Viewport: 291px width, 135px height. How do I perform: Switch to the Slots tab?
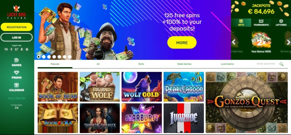(141, 64)
